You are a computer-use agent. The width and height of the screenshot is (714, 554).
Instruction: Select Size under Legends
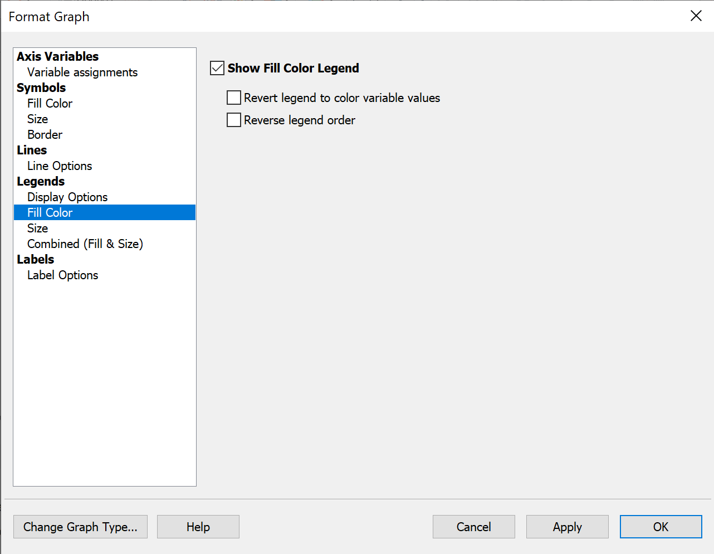37,228
